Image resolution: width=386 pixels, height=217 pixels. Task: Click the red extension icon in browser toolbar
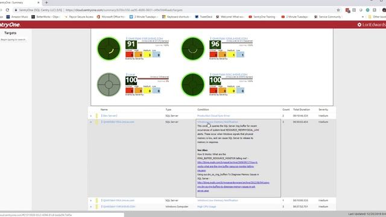pos(347,10)
